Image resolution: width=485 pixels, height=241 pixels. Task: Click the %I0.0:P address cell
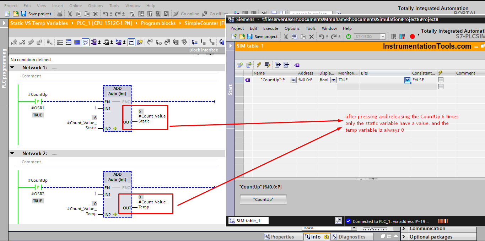pos(308,80)
